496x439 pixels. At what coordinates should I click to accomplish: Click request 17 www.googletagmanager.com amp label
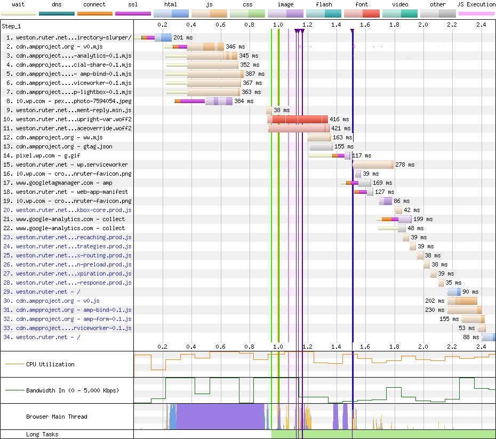[64, 183]
